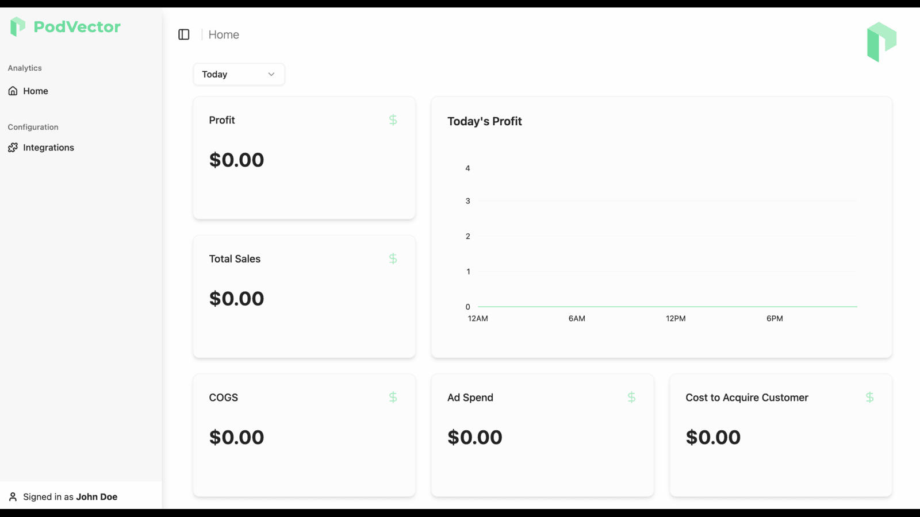The width and height of the screenshot is (920, 517).
Task: Click the dropdown chevron beside Today
Action: tap(271, 74)
